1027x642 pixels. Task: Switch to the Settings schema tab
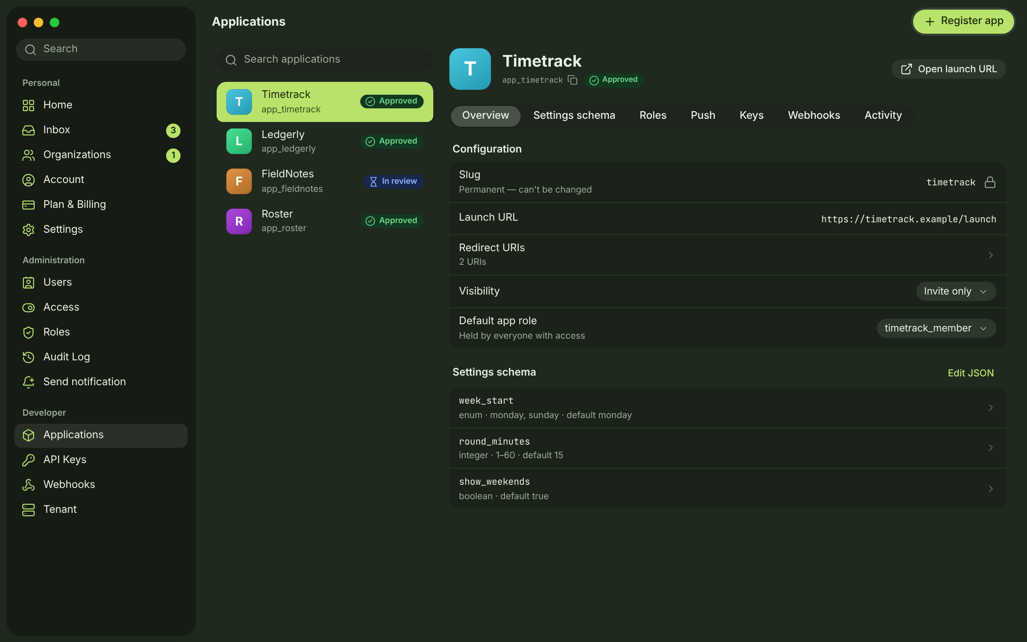[574, 116]
